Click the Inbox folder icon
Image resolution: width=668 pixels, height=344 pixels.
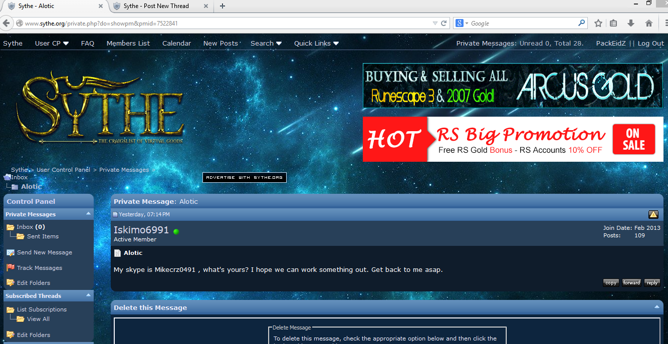(x=10, y=227)
